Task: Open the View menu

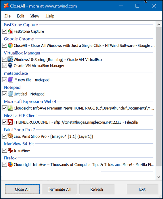Action: pos(35,16)
